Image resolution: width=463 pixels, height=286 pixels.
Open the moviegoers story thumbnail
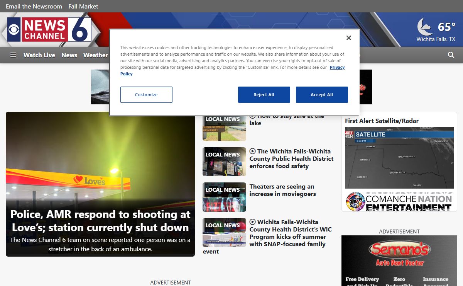click(x=224, y=197)
